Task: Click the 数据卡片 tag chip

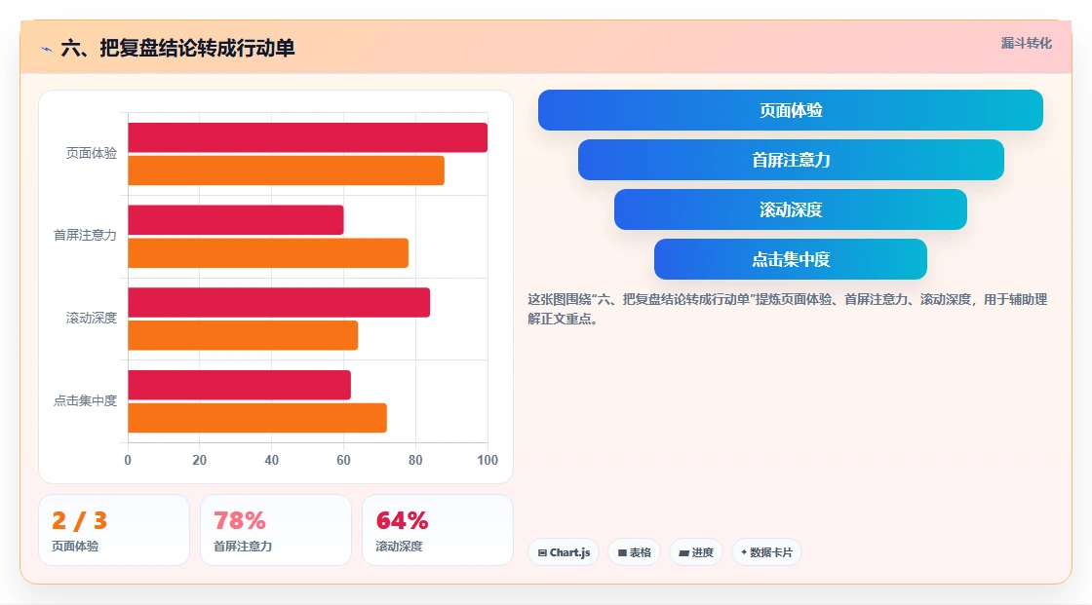Action: click(x=766, y=552)
